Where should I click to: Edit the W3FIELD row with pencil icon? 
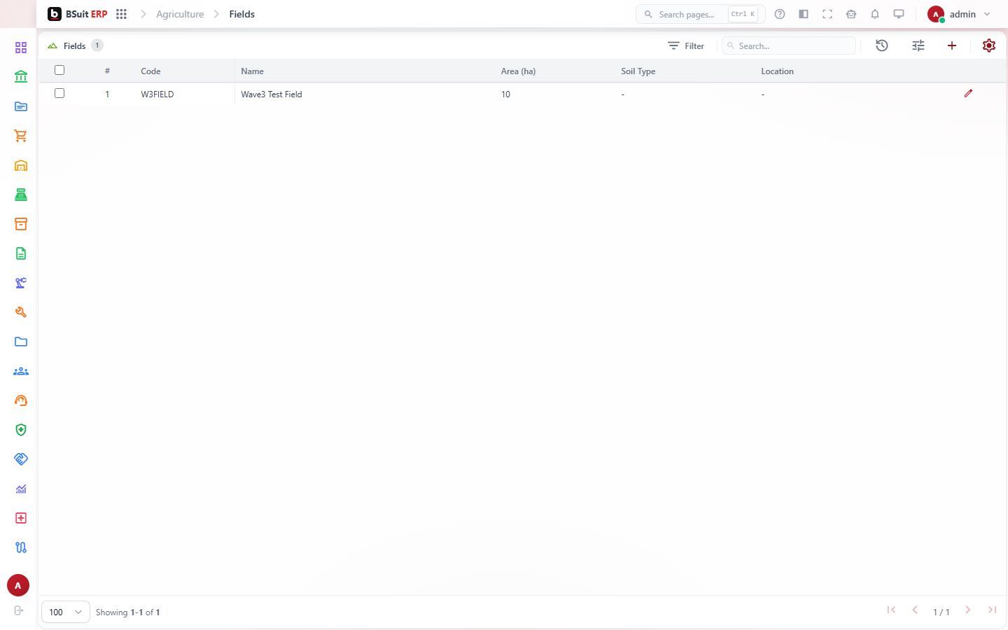[968, 93]
